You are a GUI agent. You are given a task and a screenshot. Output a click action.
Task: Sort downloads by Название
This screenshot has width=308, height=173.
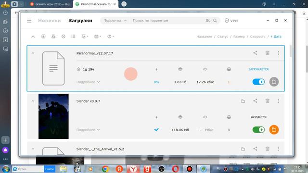[x=204, y=37]
